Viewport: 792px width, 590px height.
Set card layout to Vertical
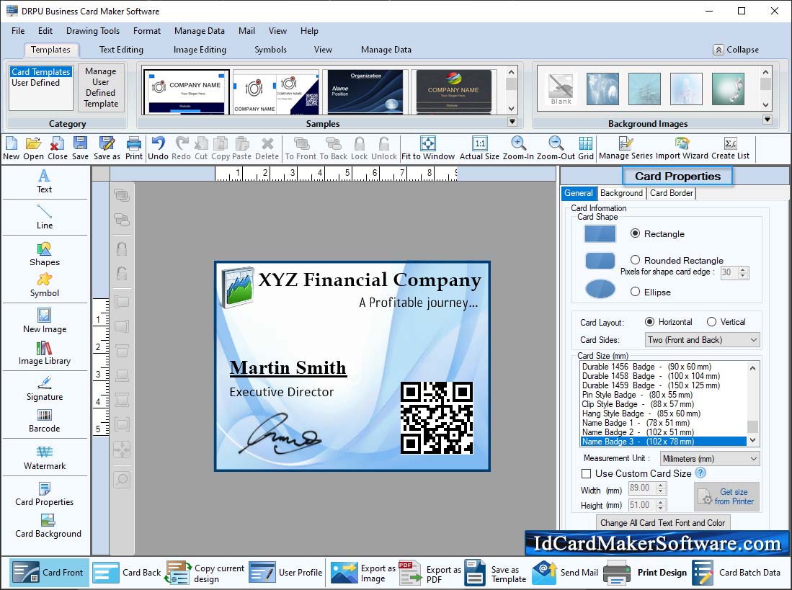pyautogui.click(x=712, y=321)
